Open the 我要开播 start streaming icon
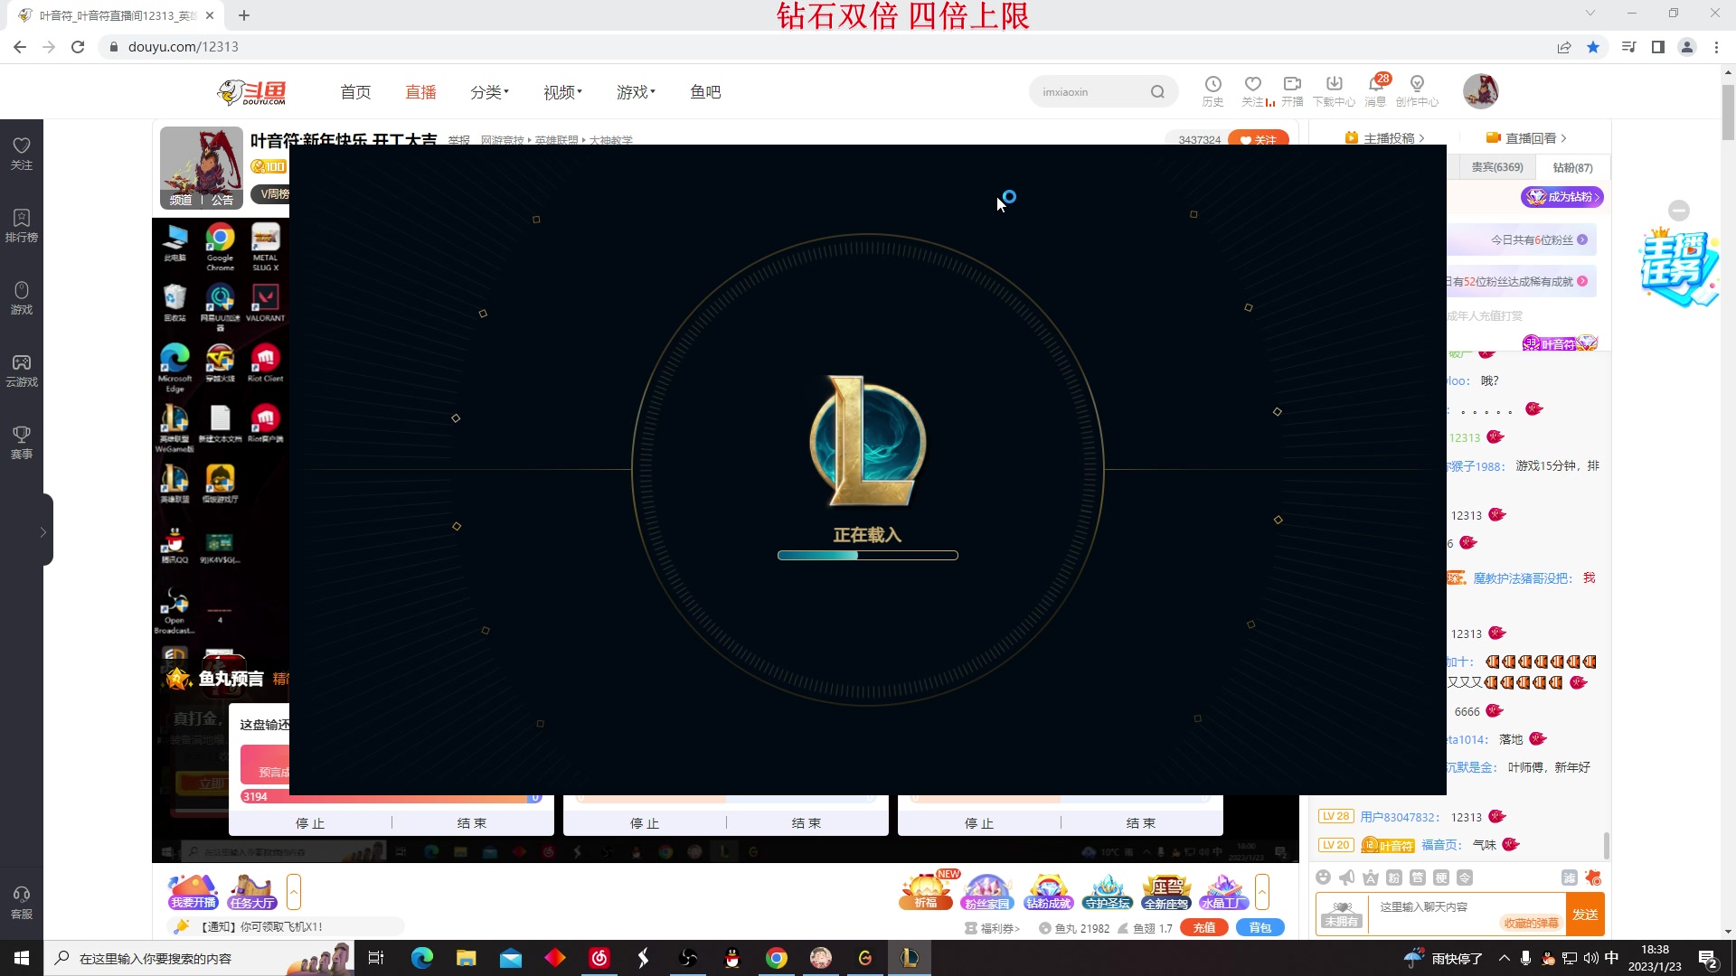1736x976 pixels. pos(193,892)
